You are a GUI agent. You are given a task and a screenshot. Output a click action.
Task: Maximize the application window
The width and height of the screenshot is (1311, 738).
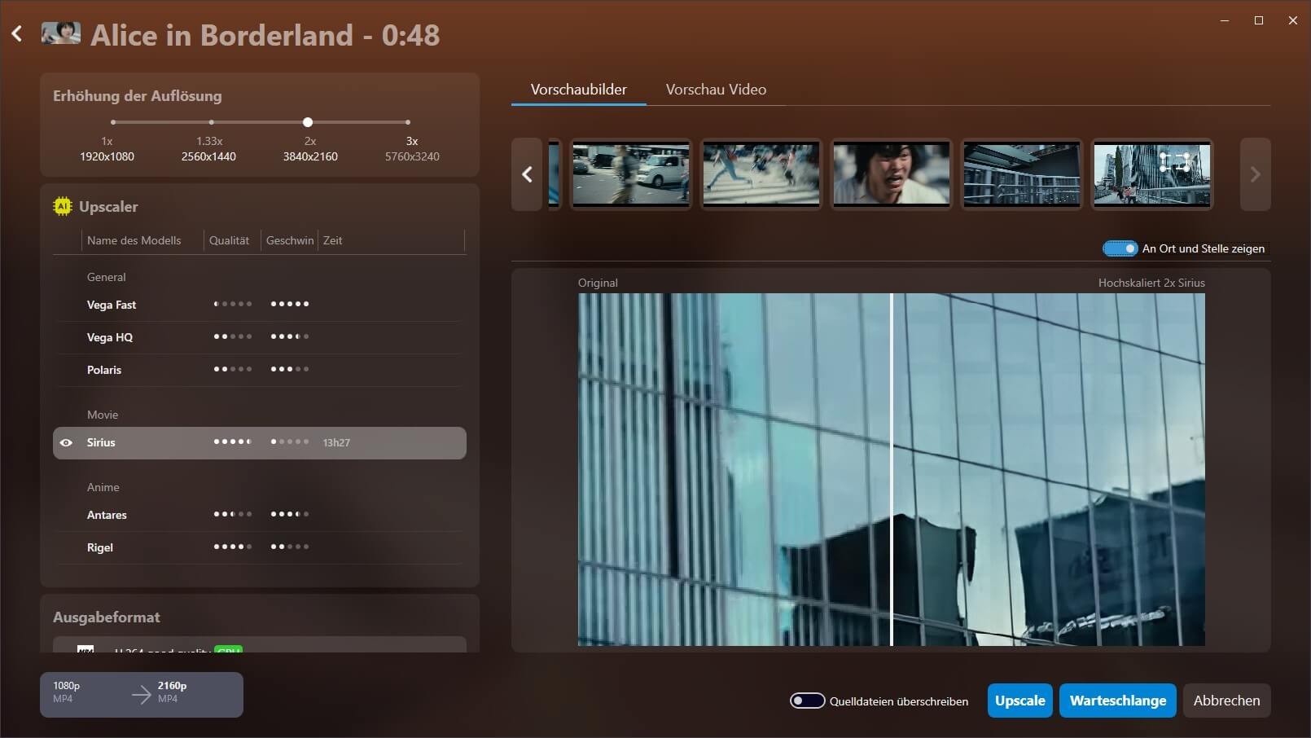point(1258,20)
